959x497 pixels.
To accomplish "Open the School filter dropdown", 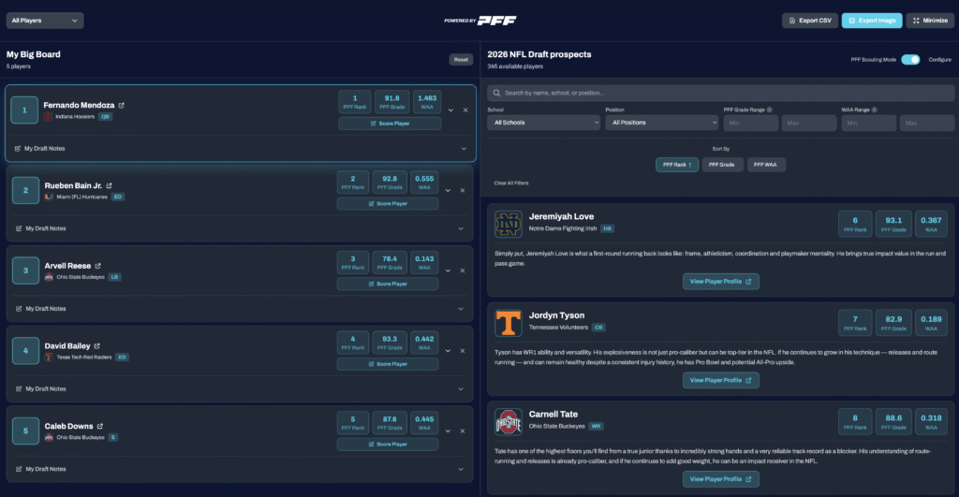I will [x=542, y=123].
